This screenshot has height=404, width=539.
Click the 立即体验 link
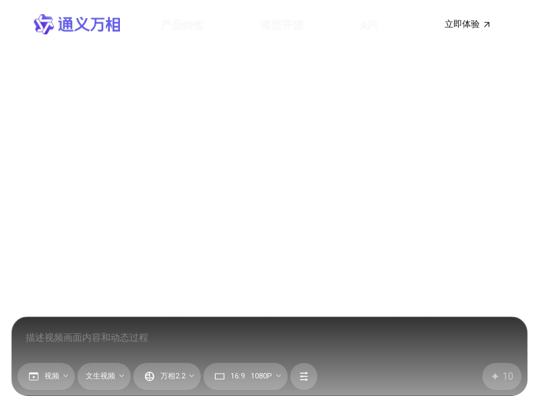(x=462, y=24)
